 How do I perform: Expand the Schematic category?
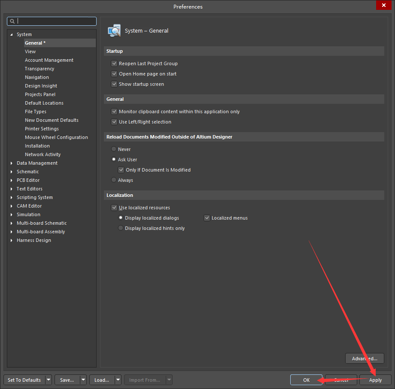pyautogui.click(x=11, y=172)
